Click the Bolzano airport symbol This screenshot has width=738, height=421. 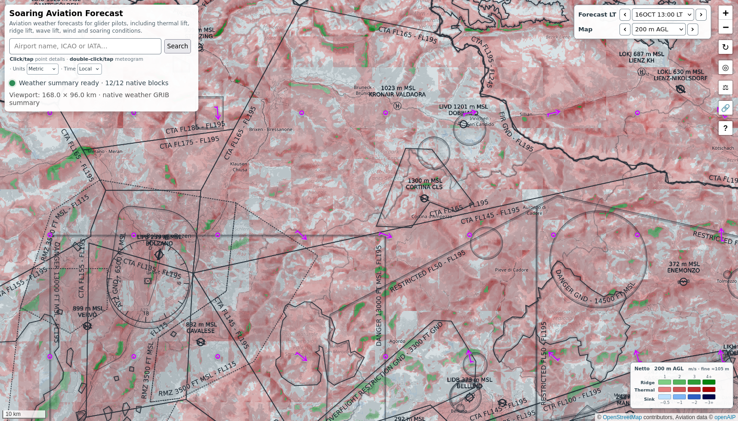tap(159, 254)
